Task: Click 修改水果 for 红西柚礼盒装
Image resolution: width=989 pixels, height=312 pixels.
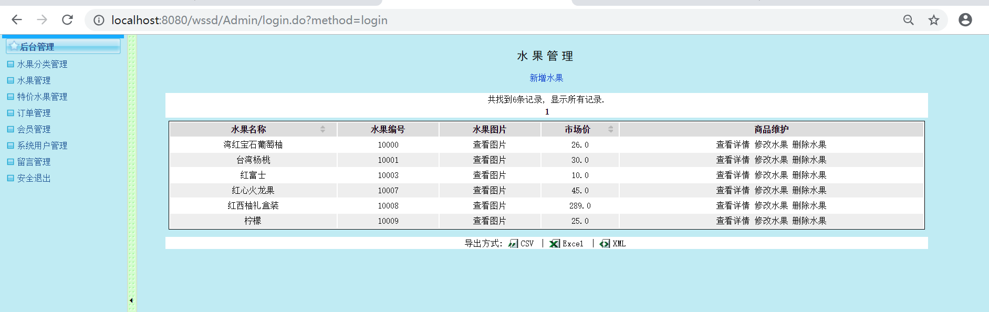Action: pos(772,205)
